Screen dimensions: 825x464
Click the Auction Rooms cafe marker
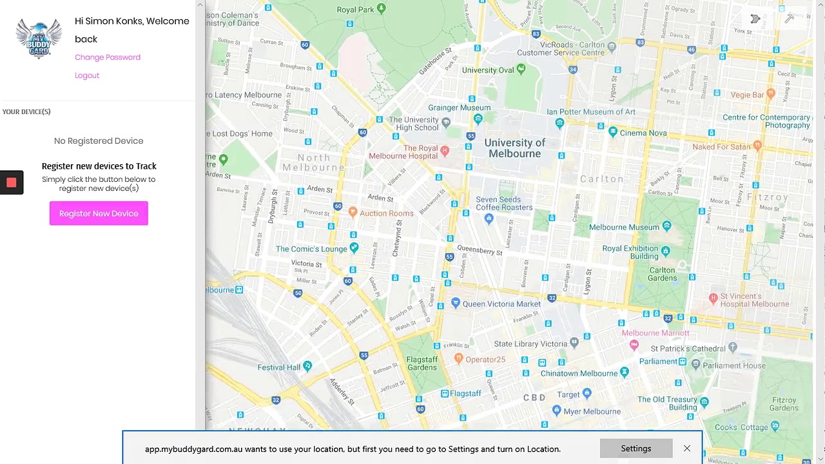tap(353, 212)
